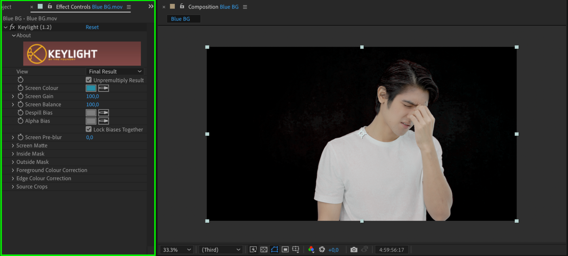Viewport: 568px width, 256px height.
Task: Take a snapshot with camera icon
Action: coord(354,250)
